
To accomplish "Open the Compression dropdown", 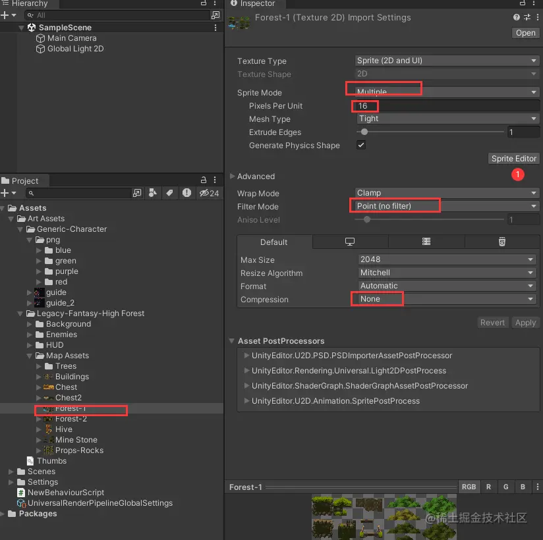I will (447, 299).
